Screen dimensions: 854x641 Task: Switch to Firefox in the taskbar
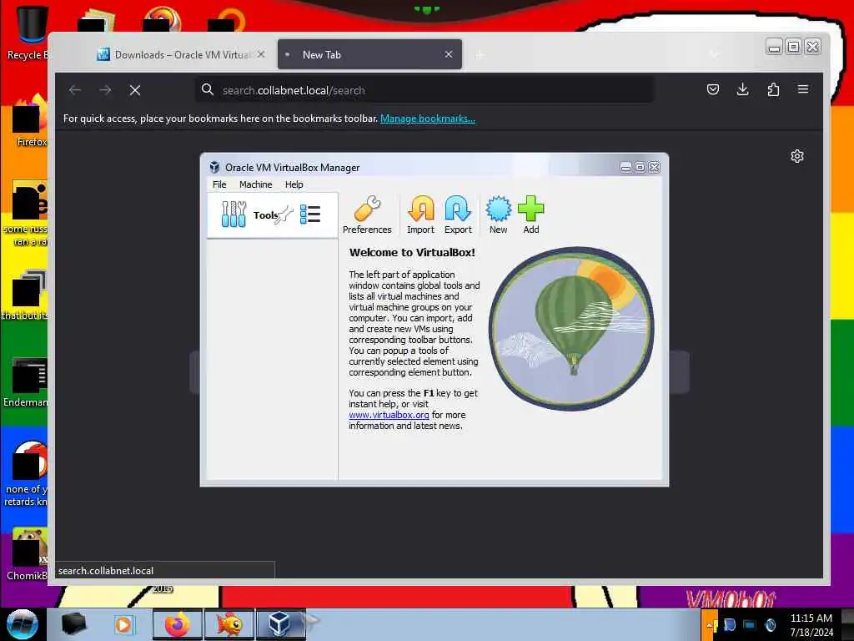[x=178, y=624]
